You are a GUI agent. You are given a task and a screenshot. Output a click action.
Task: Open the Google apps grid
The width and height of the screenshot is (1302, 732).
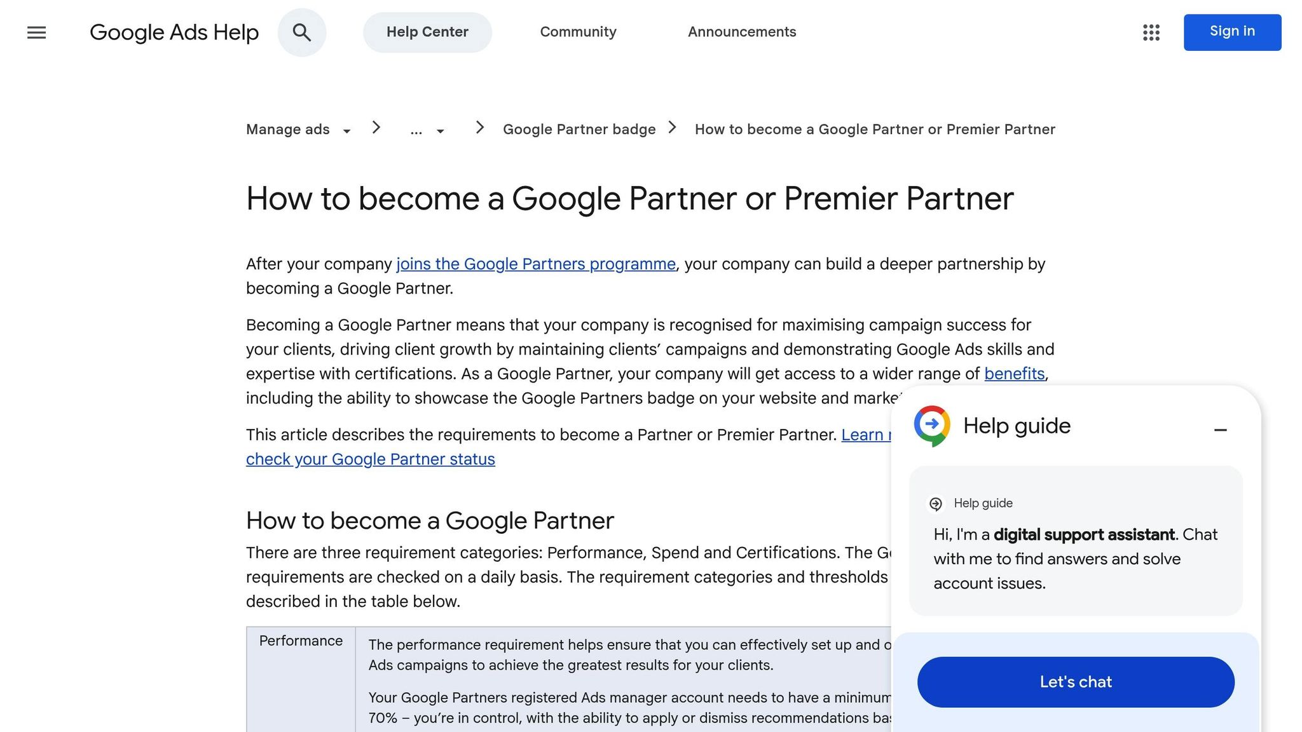(x=1151, y=32)
